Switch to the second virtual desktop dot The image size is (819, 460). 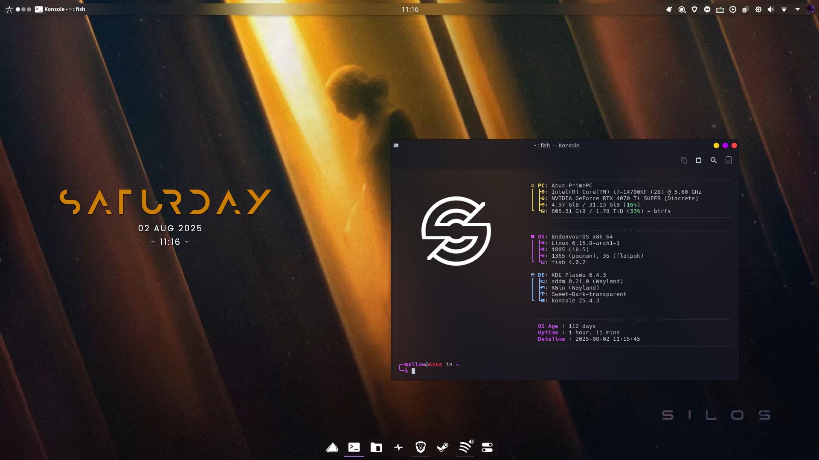23,9
